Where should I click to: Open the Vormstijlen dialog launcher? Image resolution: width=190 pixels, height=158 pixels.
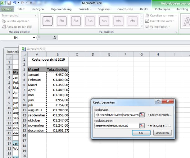[x=176, y=32]
